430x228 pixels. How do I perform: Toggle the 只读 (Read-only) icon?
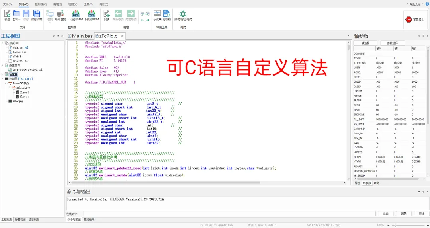(x=106, y=14)
